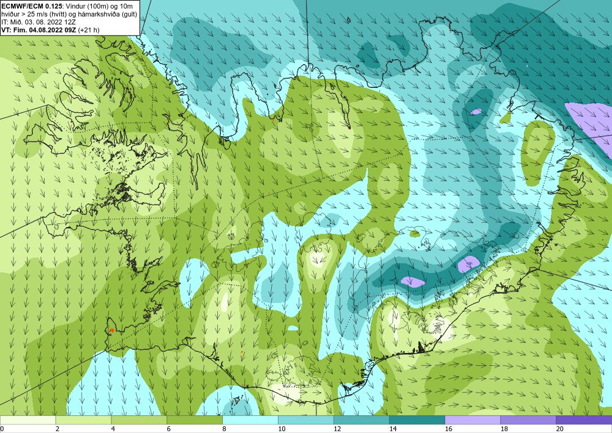Select the legend scale label 18
The height and width of the screenshot is (433, 612).
pyautogui.click(x=504, y=429)
